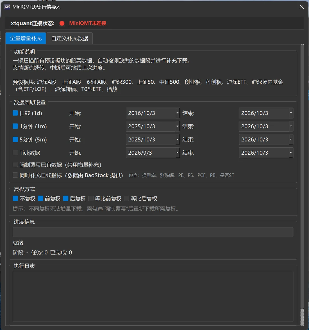Image resolution: width=309 pixels, height=330 pixels.
Task: Open the 5分钟 end date dropdown arrow
Action: click(x=291, y=139)
